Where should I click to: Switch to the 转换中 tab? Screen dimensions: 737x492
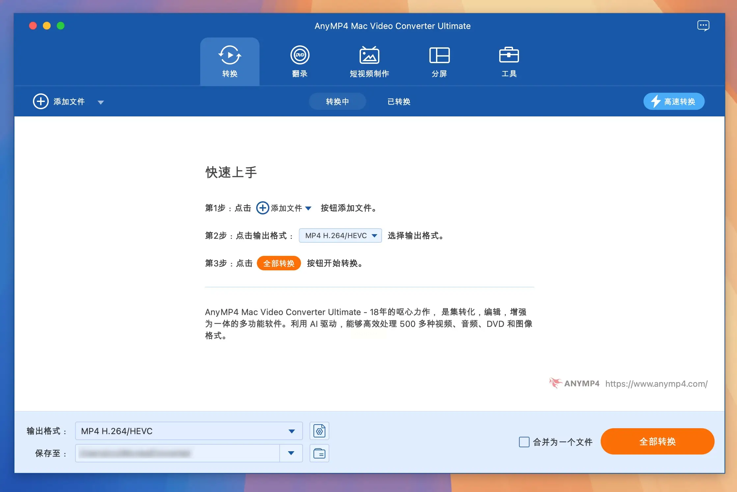click(x=337, y=101)
